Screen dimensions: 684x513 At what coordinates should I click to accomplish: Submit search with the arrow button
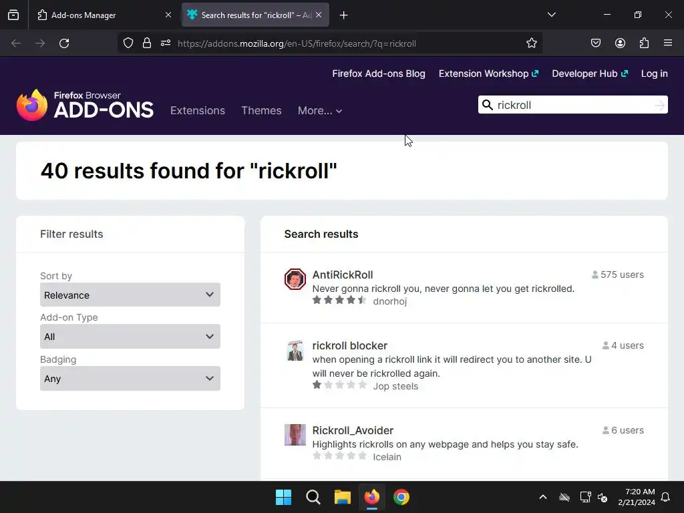[x=659, y=105]
